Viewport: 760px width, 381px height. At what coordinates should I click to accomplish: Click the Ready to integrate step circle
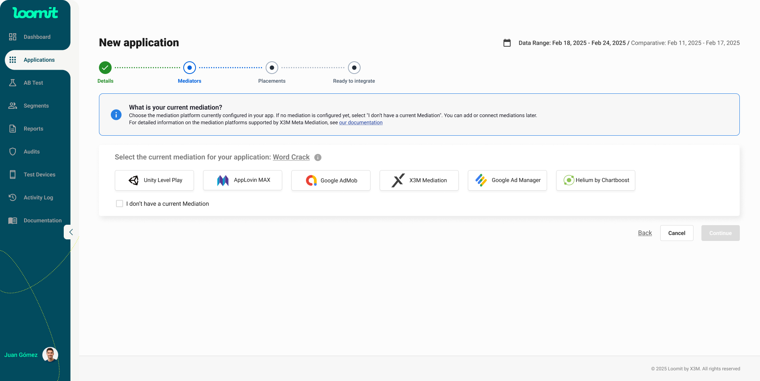354,68
